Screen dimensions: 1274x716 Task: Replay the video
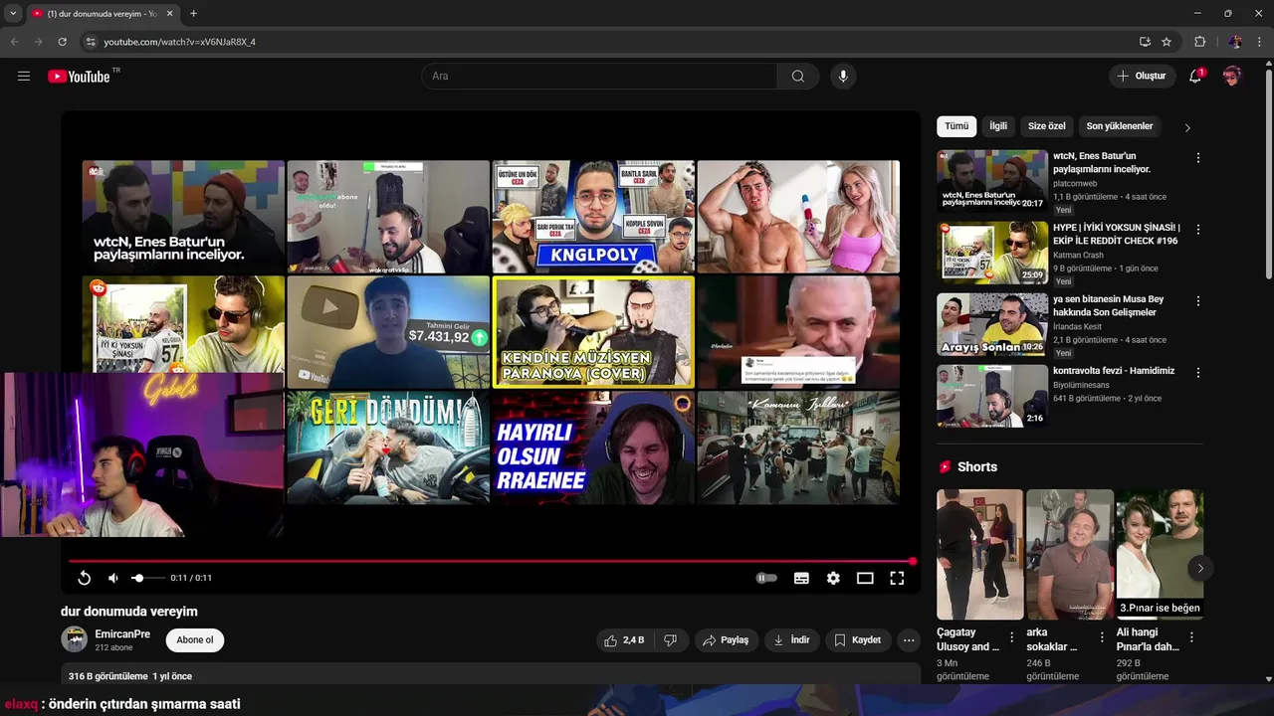(85, 578)
